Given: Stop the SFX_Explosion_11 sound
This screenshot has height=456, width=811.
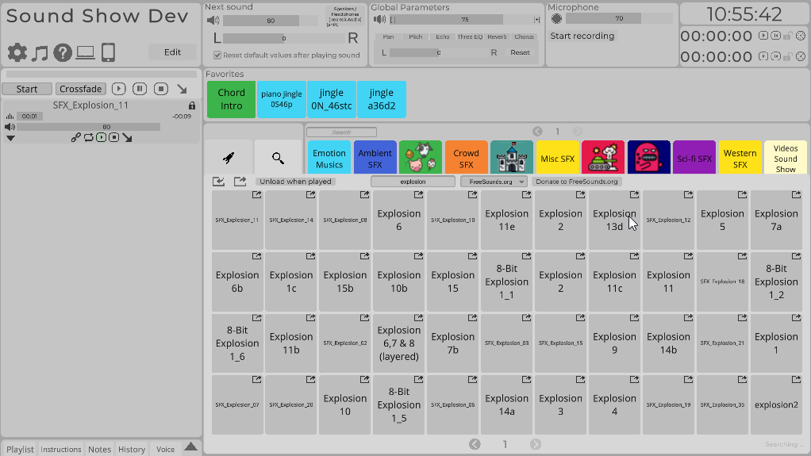Looking at the screenshot, I should pyautogui.click(x=114, y=137).
